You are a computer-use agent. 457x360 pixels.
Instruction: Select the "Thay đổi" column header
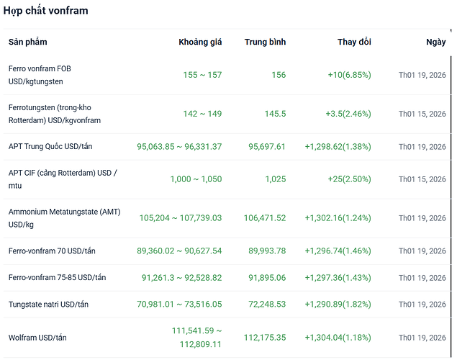[354, 42]
